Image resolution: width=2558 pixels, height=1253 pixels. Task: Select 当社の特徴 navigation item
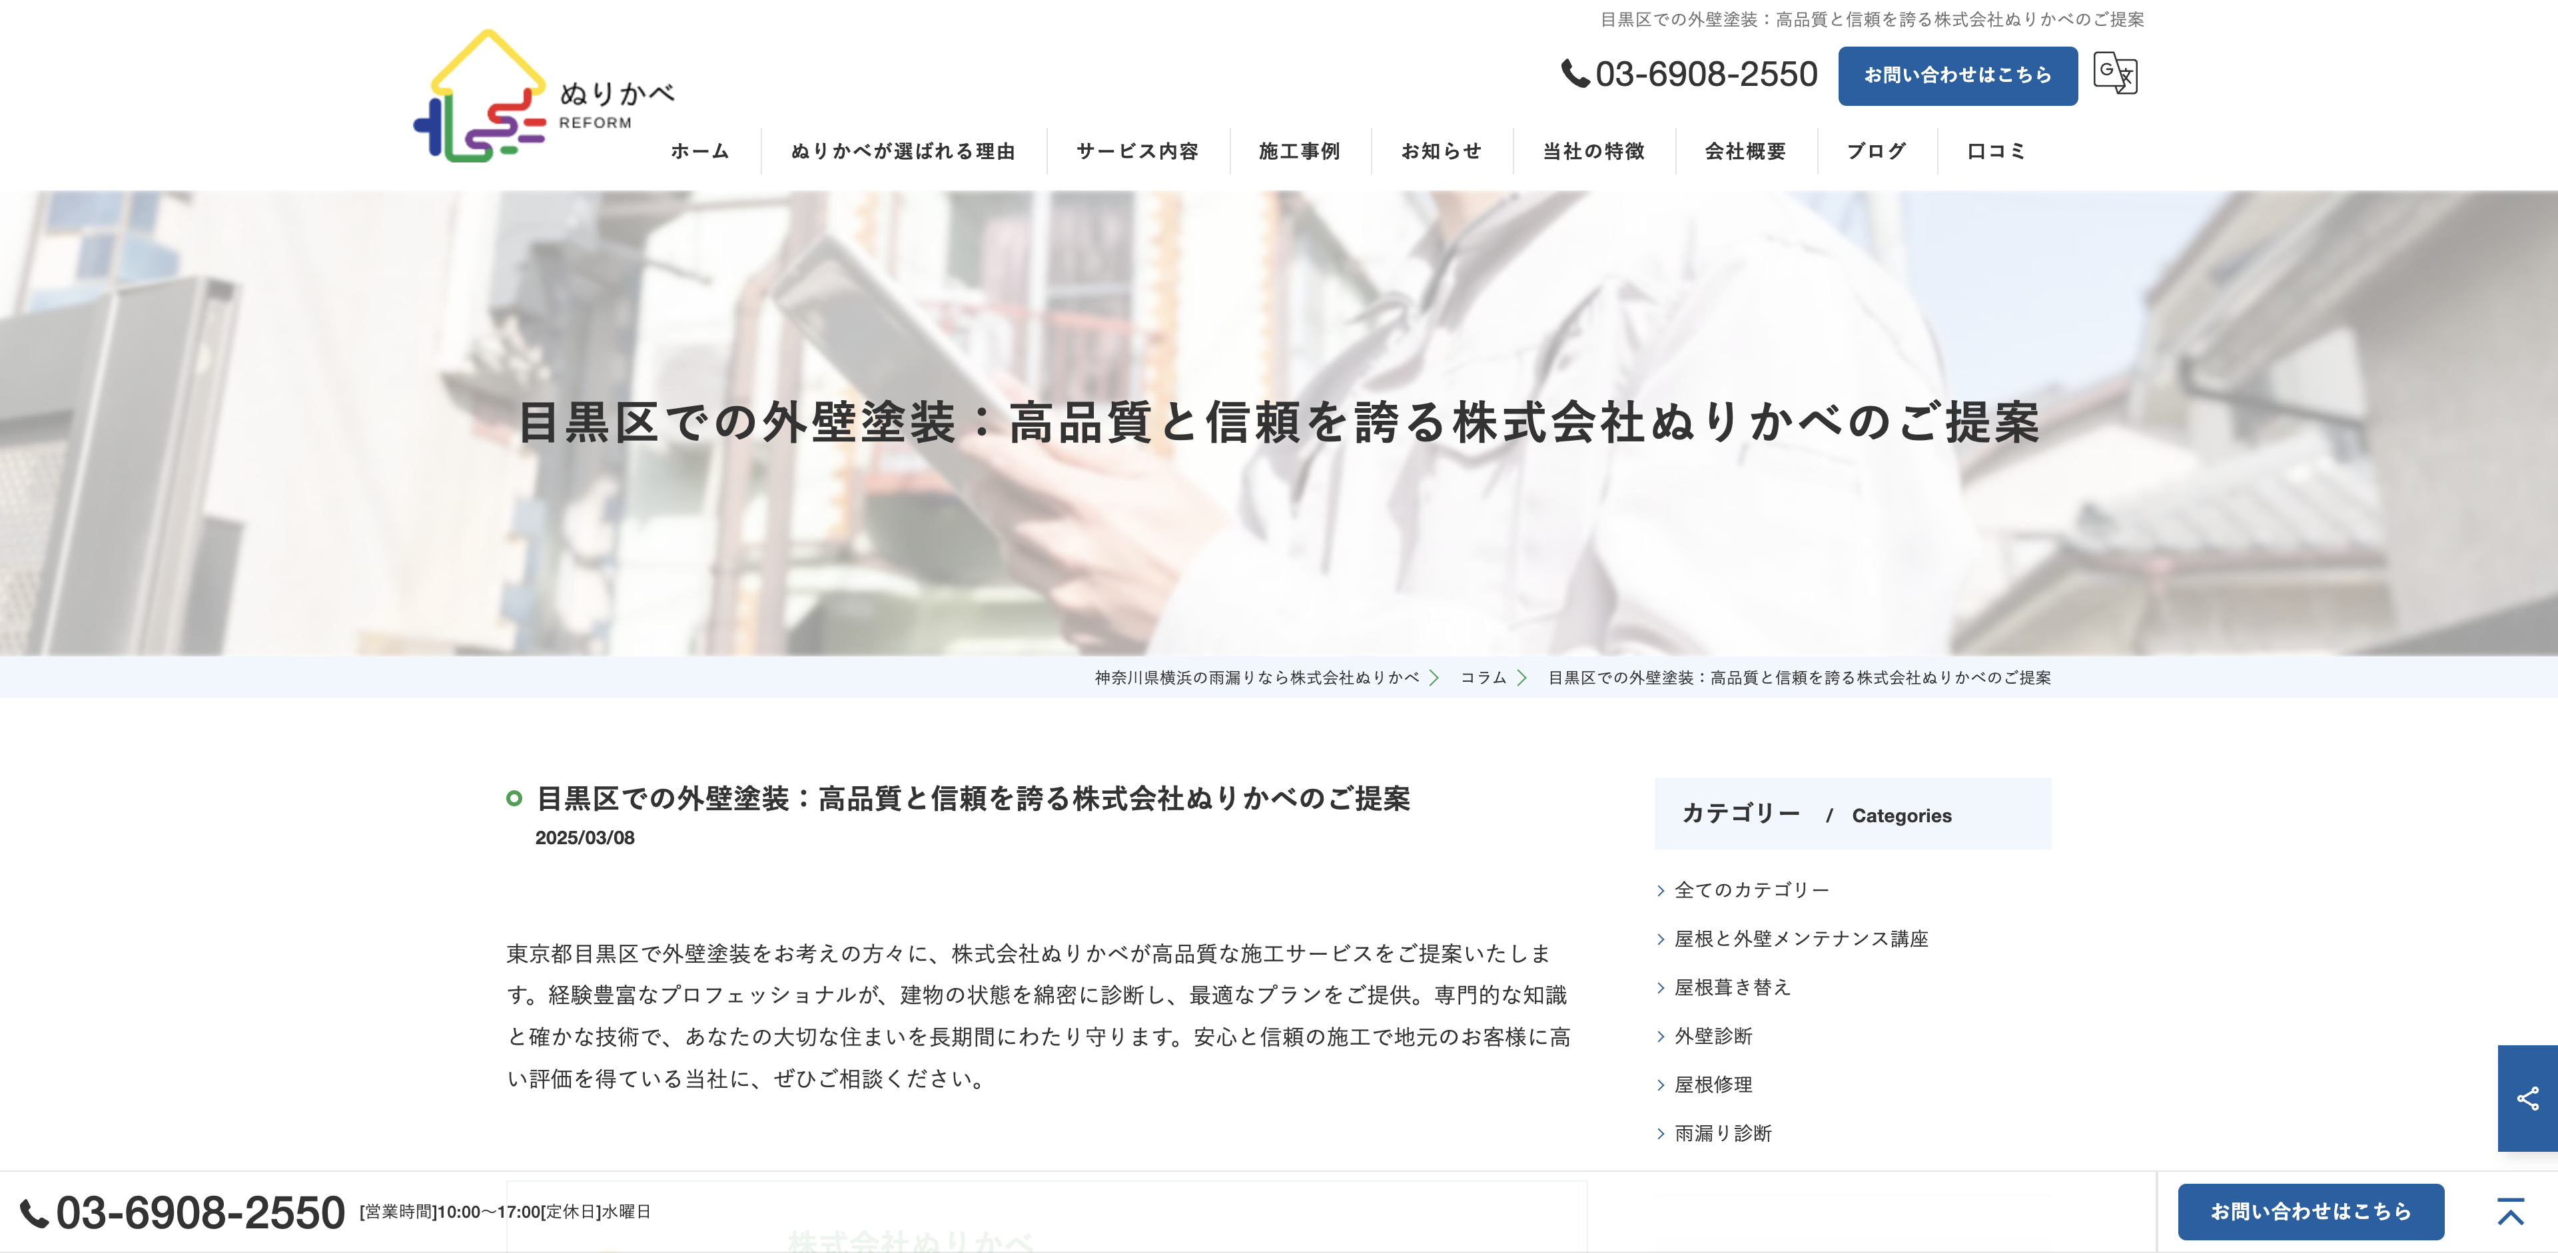pyautogui.click(x=1593, y=150)
